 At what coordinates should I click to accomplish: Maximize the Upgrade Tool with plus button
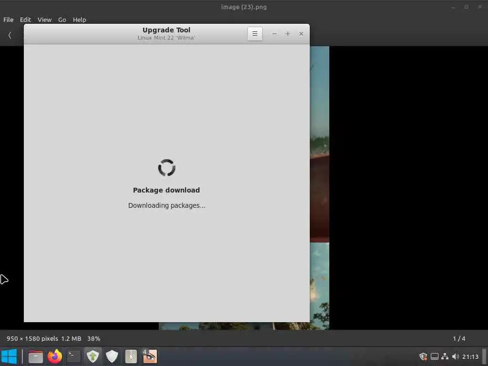pos(287,34)
